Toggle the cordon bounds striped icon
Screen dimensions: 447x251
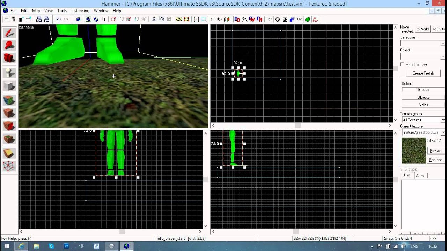179,19
